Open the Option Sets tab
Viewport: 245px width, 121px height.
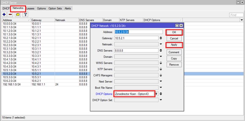55,9
